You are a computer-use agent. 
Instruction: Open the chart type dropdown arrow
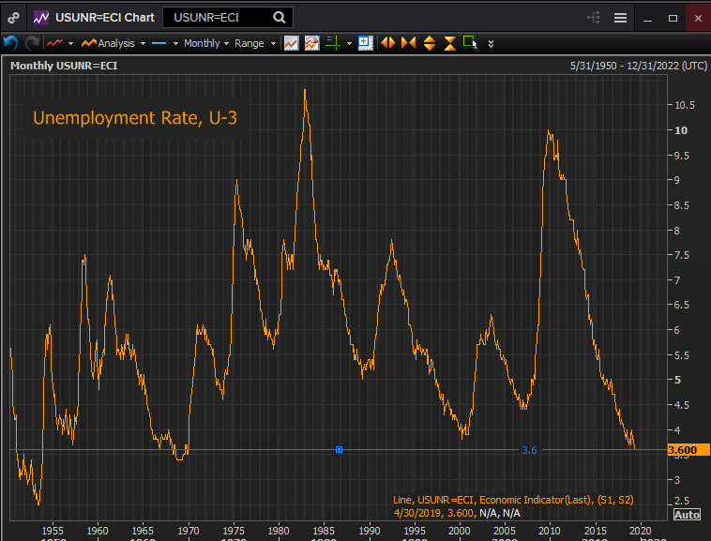[70, 43]
